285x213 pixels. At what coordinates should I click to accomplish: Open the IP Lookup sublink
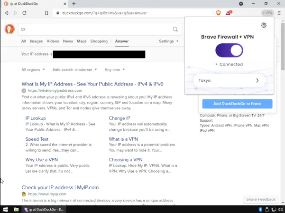pos(36,118)
